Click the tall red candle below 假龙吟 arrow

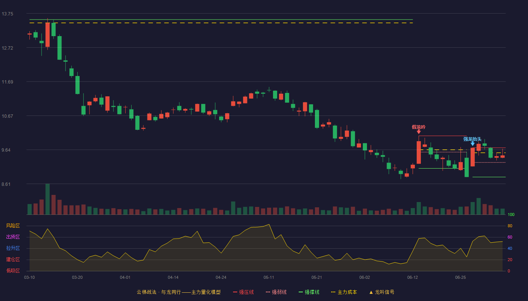point(419,152)
